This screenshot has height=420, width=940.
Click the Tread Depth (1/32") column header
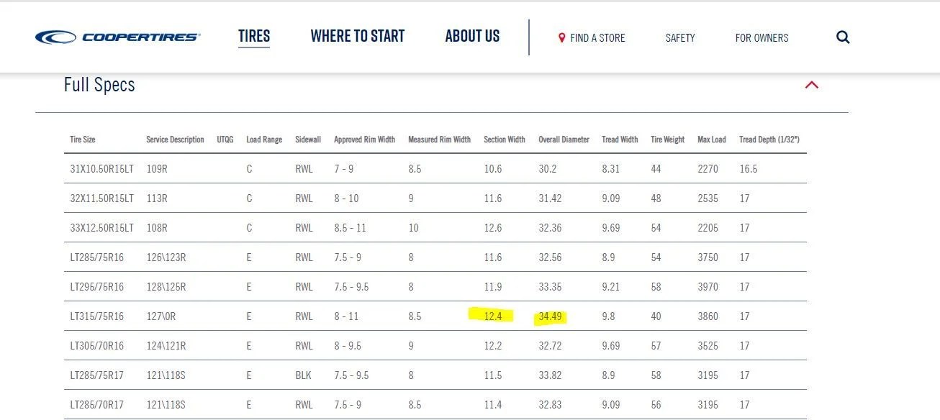point(769,140)
